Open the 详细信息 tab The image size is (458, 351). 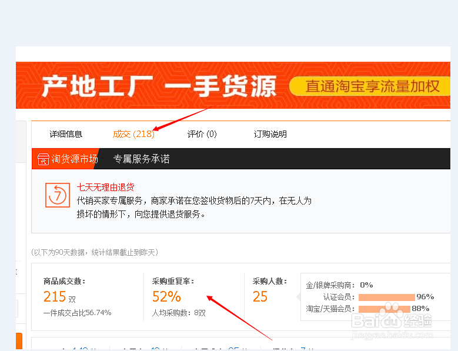tap(66, 134)
